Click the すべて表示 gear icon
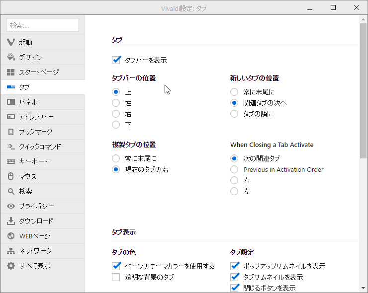Image resolution: width=368 pixels, height=293 pixels. pyautogui.click(x=11, y=266)
